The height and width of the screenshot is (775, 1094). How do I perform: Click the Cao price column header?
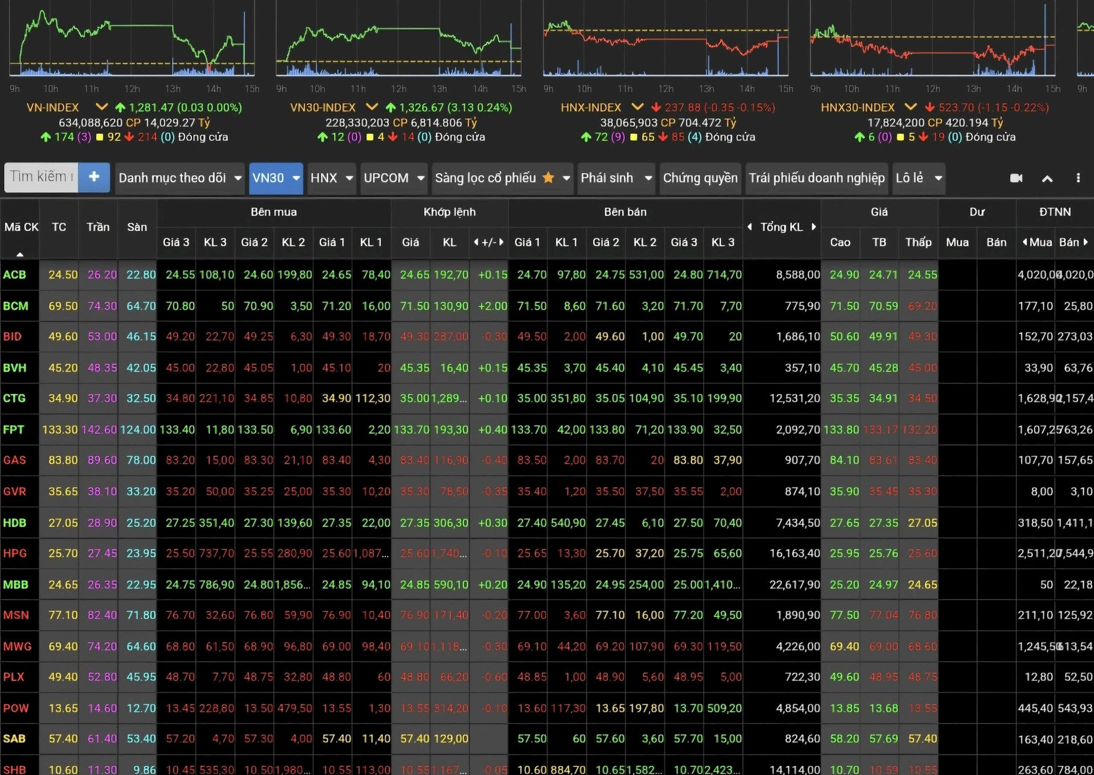840,242
